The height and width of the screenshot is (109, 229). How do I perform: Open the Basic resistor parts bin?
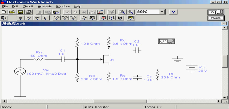click(29, 18)
